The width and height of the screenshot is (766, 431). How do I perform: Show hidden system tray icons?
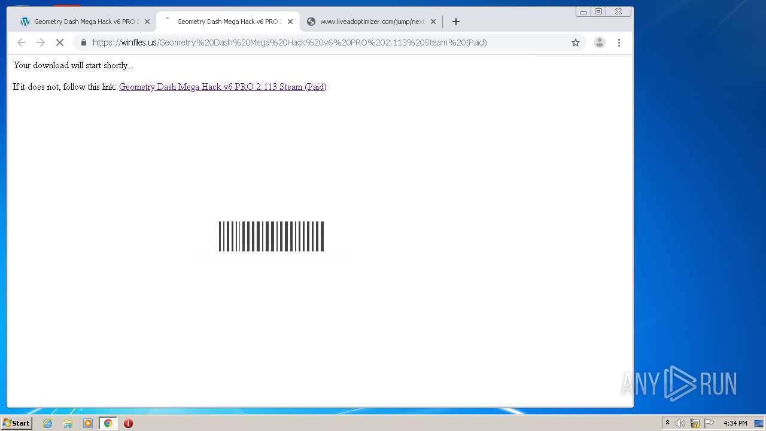tap(667, 423)
